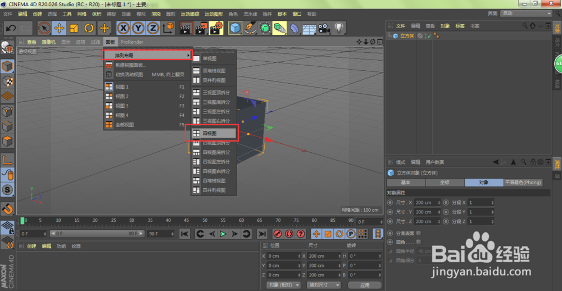
Task: Click the rotation H 0° field
Action: [x=365, y=256]
